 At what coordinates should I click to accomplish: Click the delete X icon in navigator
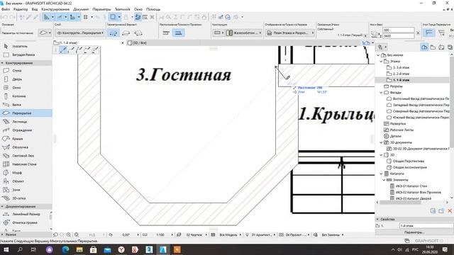point(450,211)
